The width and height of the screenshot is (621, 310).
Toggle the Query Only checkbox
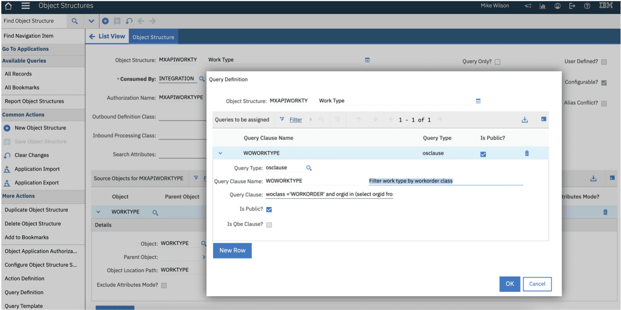pos(497,62)
